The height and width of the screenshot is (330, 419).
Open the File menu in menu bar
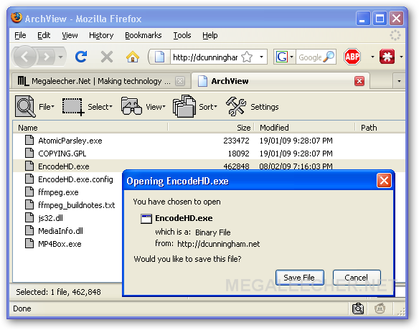coord(20,35)
